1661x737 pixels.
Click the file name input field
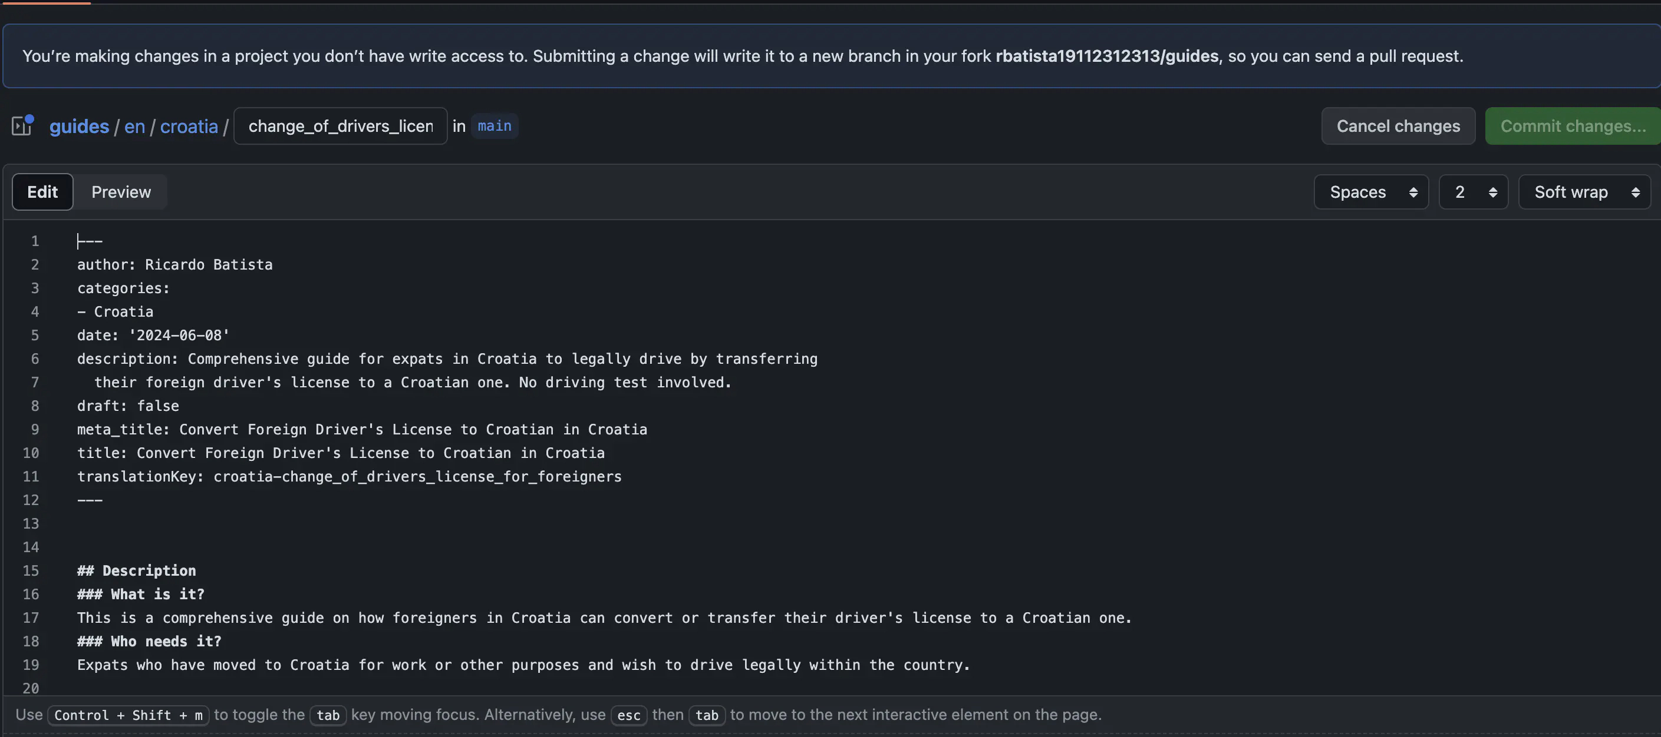pyautogui.click(x=340, y=125)
